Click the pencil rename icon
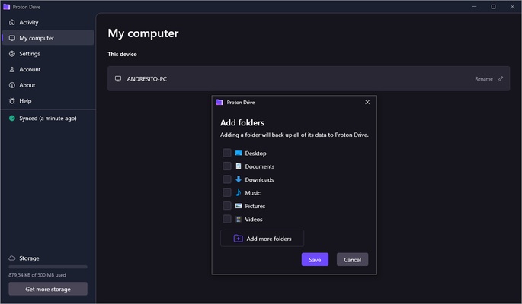 click(x=500, y=78)
